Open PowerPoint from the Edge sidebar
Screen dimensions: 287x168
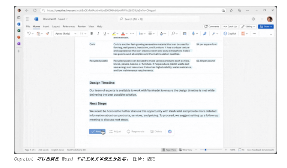(19, 37)
